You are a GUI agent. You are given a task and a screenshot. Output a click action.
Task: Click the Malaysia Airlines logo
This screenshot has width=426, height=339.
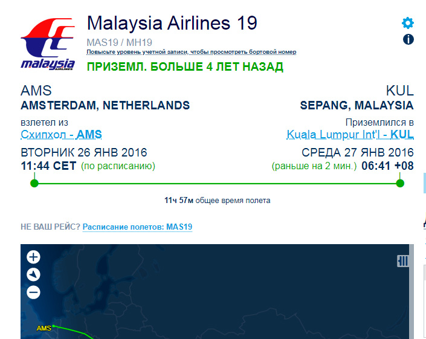(48, 44)
